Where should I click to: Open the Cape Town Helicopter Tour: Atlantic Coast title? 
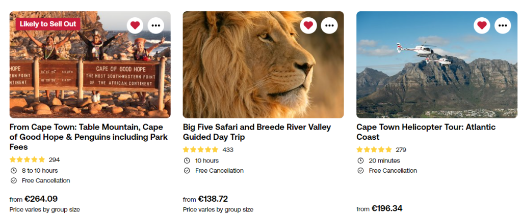(426, 132)
